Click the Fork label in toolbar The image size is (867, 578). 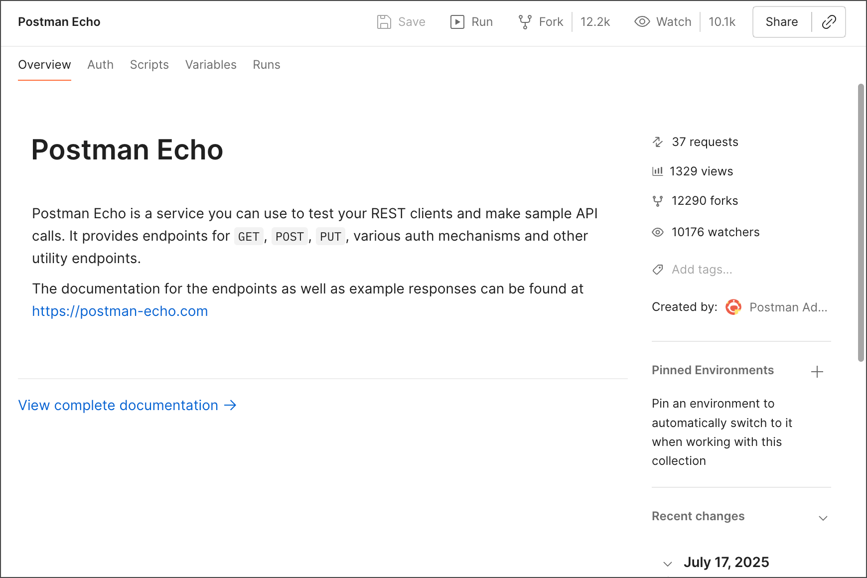[x=551, y=22]
